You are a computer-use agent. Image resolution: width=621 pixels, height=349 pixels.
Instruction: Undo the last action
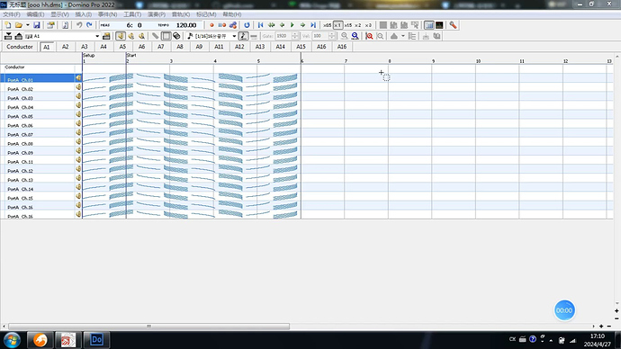pyautogui.click(x=79, y=25)
